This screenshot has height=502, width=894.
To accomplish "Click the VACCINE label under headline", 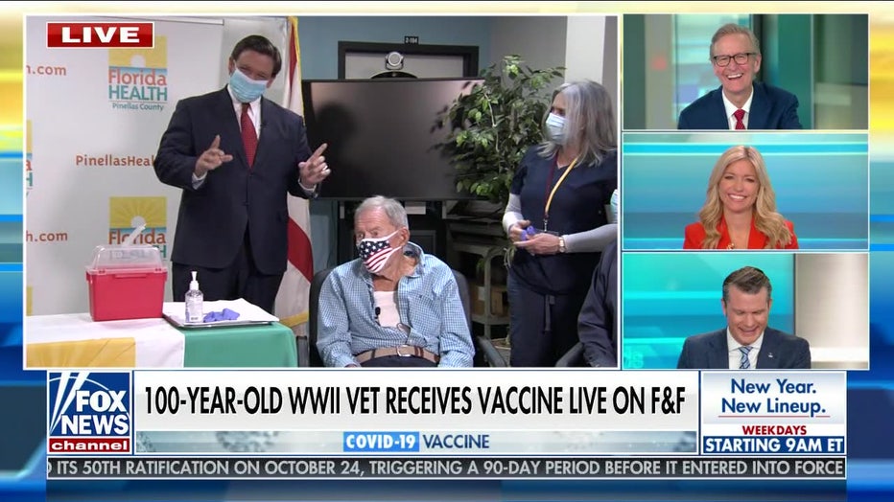I will [x=457, y=442].
